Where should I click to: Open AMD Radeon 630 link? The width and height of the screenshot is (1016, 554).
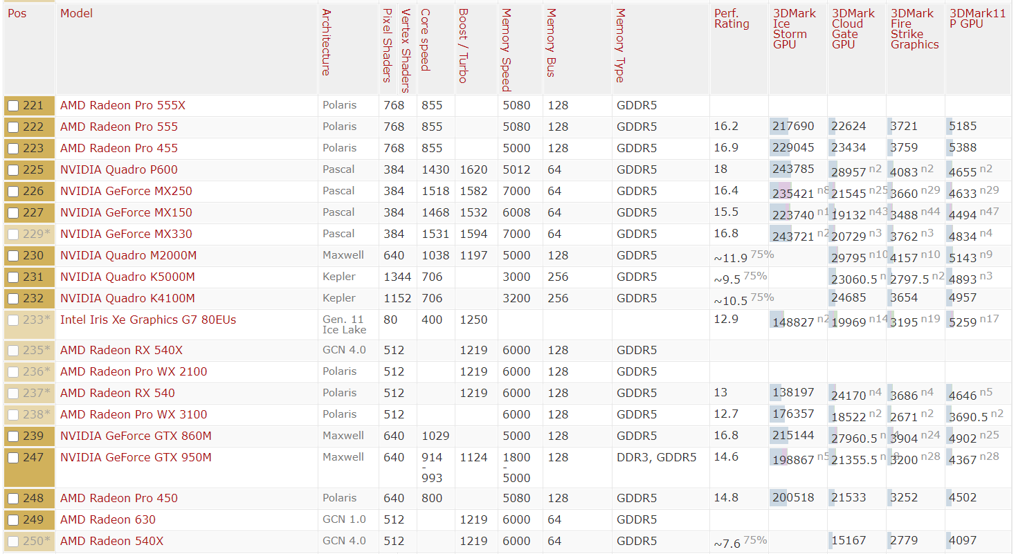coord(107,520)
